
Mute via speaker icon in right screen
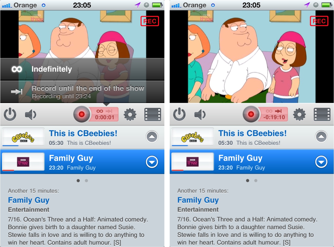200,115
